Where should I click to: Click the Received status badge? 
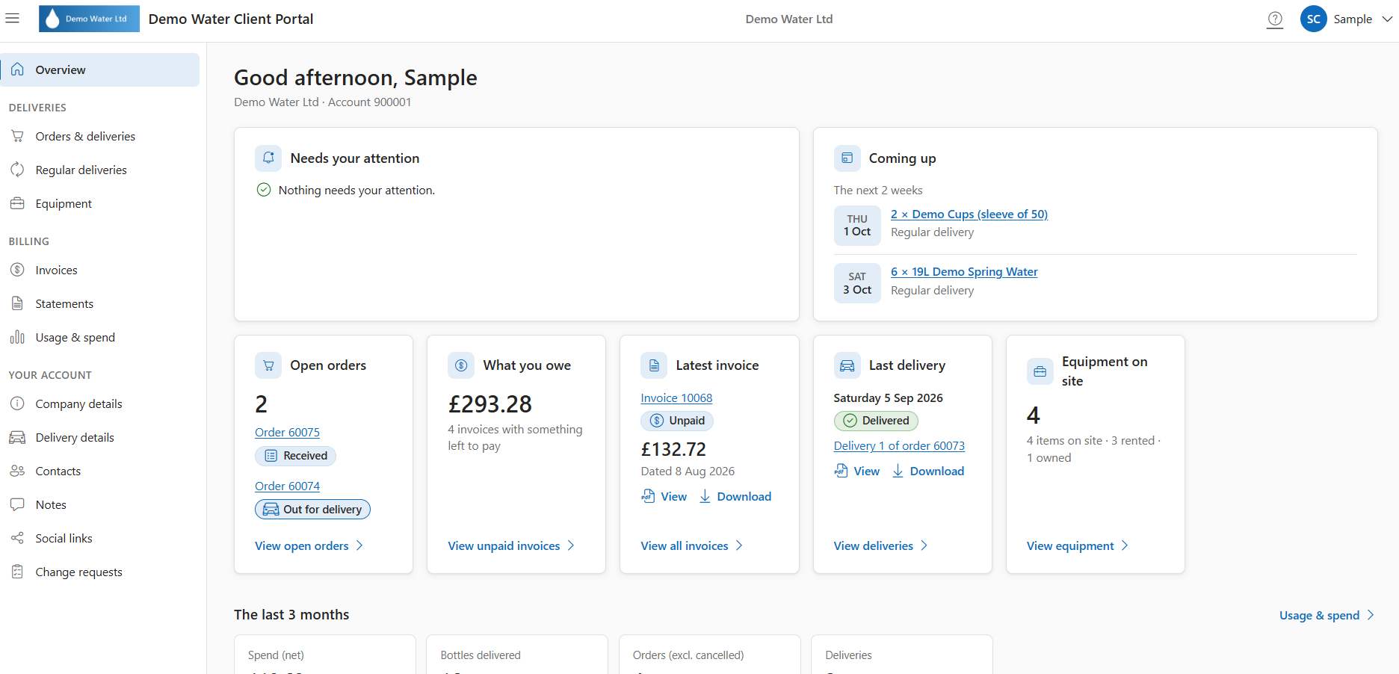tap(295, 456)
